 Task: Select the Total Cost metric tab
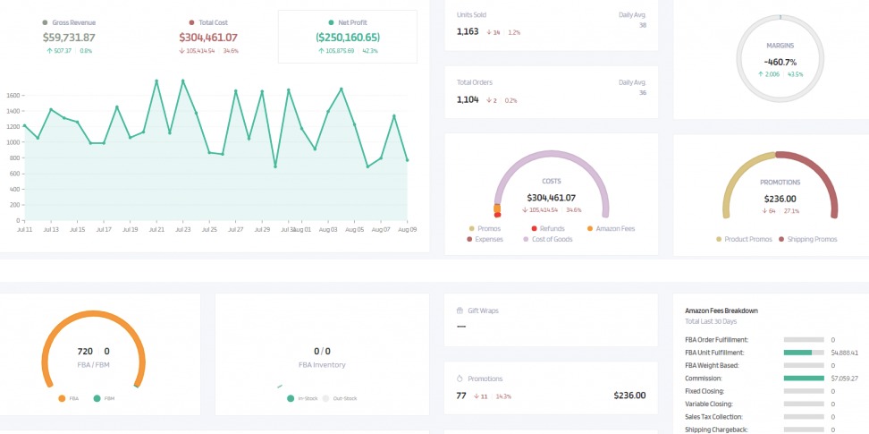(x=208, y=37)
